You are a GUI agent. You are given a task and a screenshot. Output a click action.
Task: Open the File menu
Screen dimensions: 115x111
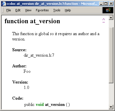9,10
